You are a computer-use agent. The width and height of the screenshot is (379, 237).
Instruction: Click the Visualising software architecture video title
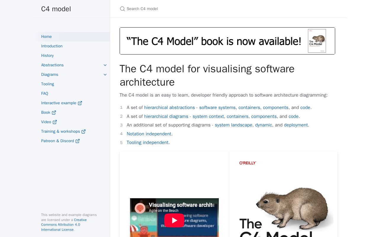[182, 205]
